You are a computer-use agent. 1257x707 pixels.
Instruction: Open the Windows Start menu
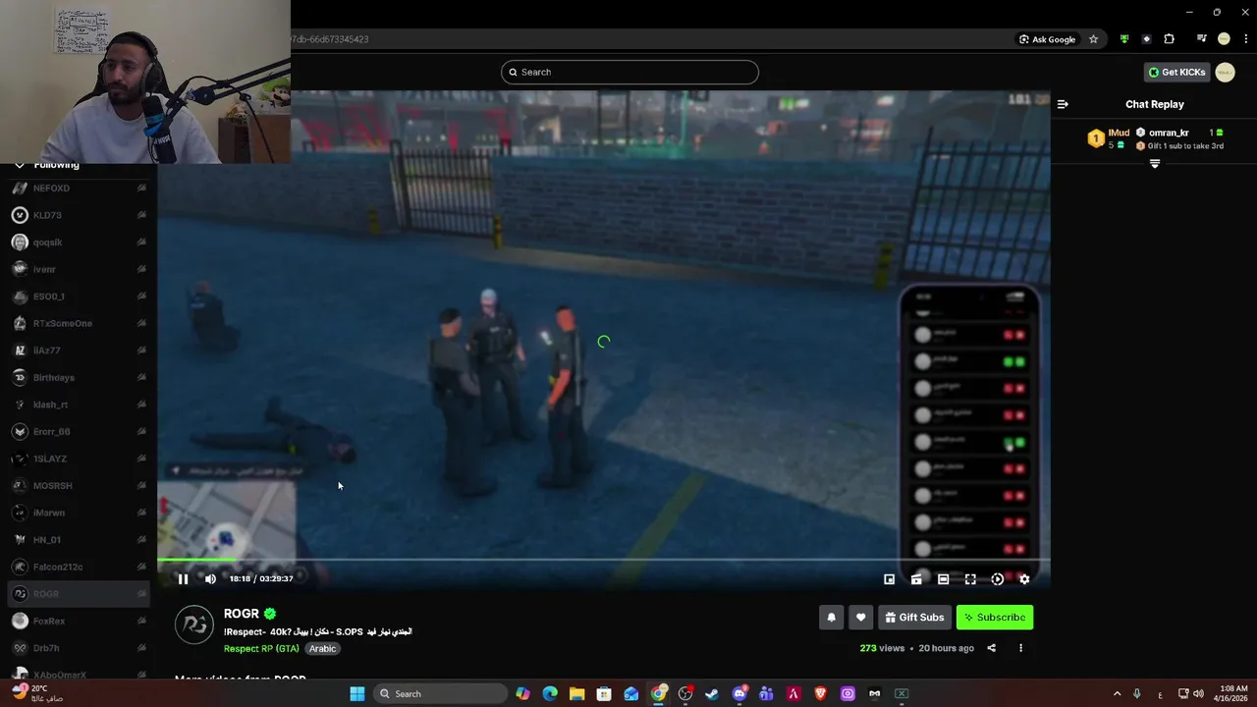coord(357,694)
